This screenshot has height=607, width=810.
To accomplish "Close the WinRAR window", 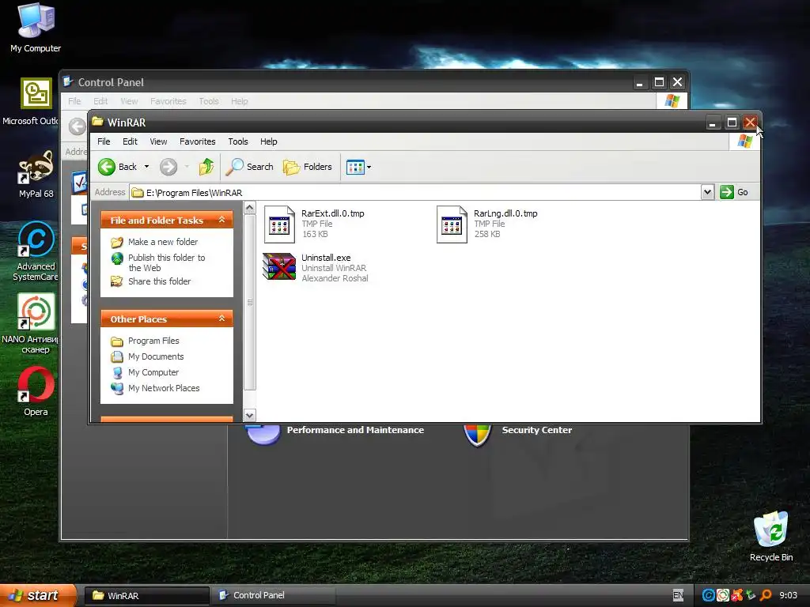I will [750, 123].
